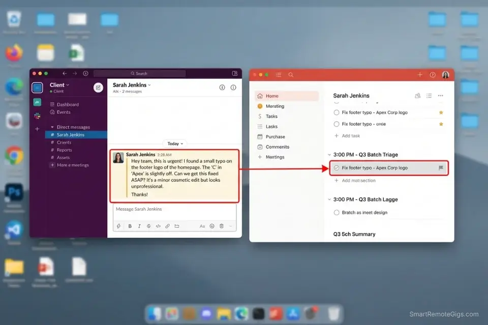Open Commenits in the task app sidebar

273,147
